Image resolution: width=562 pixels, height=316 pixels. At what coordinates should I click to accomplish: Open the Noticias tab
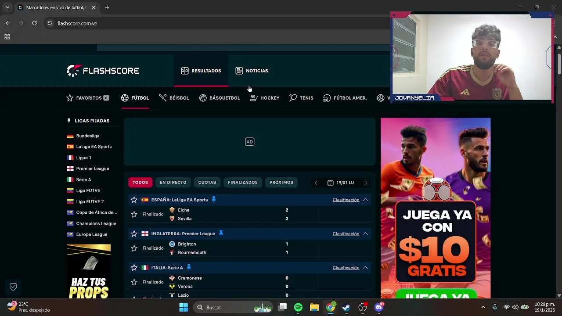pos(252,71)
